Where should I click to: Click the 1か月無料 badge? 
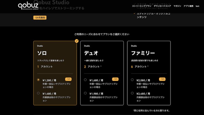point(40,18)
